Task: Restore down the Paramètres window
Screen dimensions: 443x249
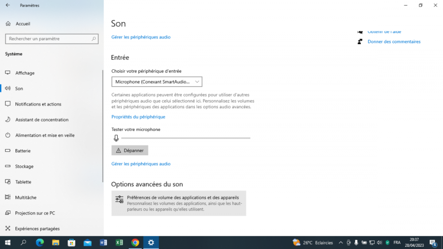Action: click(420, 5)
